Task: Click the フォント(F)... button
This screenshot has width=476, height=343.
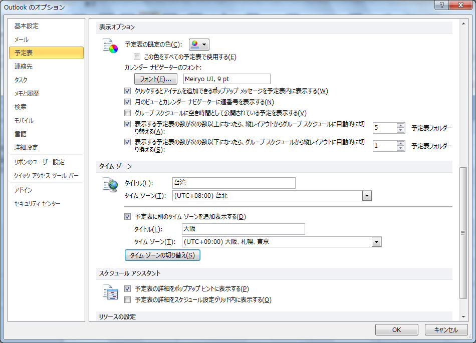Action: click(156, 79)
